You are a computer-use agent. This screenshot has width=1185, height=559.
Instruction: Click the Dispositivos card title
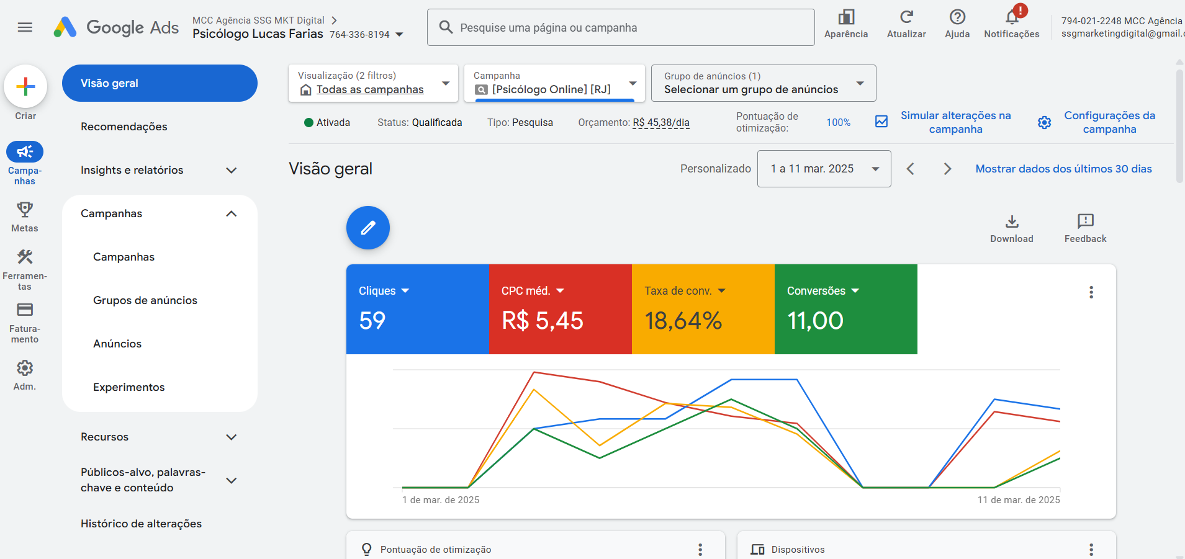pos(798,550)
